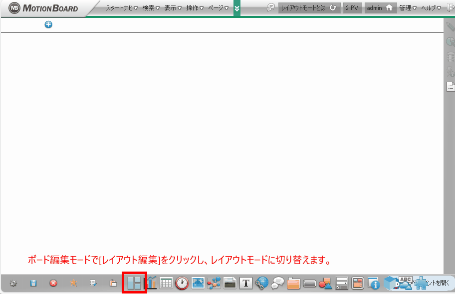Select the speech bubble comment icon
This screenshot has width=455, height=294.
[277, 283]
